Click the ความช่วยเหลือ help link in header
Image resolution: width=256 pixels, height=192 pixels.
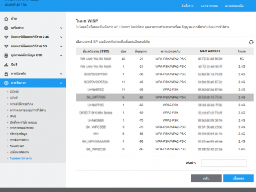point(234,6)
